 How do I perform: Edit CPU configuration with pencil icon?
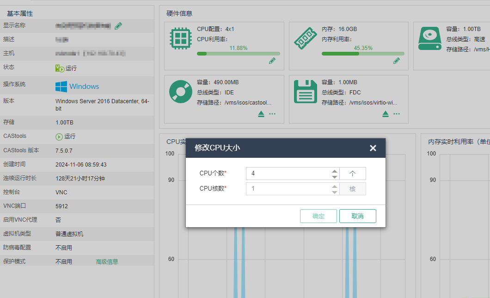coord(272,61)
